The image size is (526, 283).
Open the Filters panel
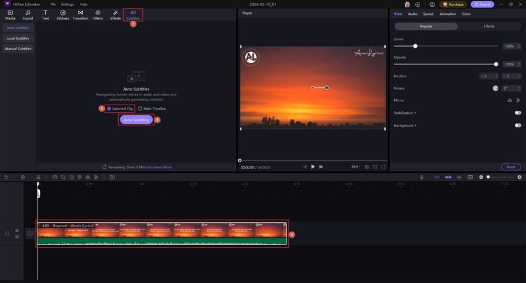(x=98, y=15)
